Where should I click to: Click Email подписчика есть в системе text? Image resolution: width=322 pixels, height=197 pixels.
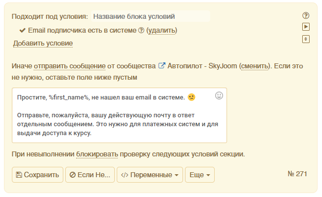pyautogui.click(x=82, y=30)
